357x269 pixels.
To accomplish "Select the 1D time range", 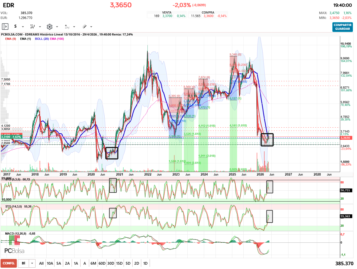I will coord(145,263).
